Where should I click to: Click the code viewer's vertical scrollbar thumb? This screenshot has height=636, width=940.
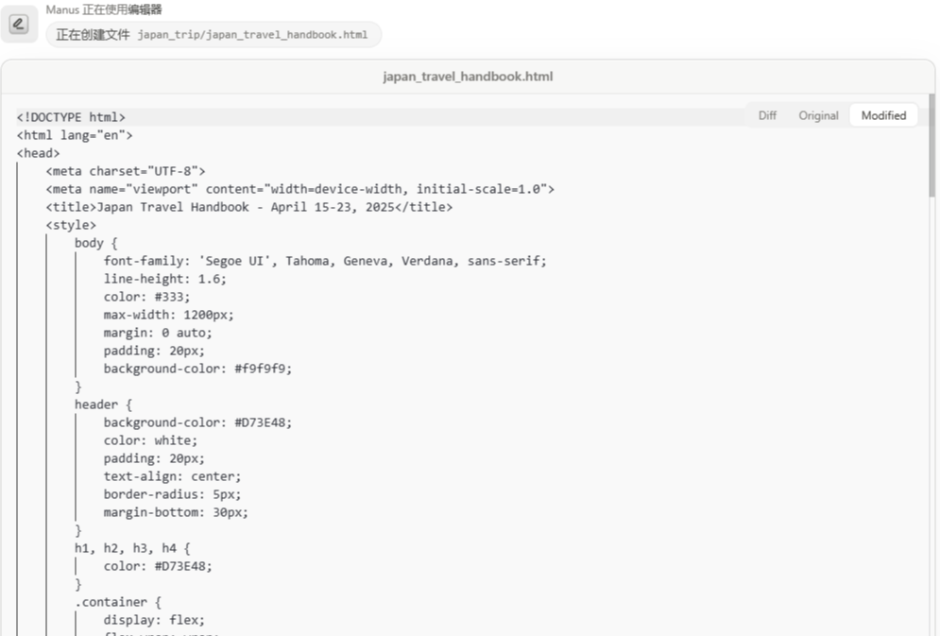click(x=931, y=146)
